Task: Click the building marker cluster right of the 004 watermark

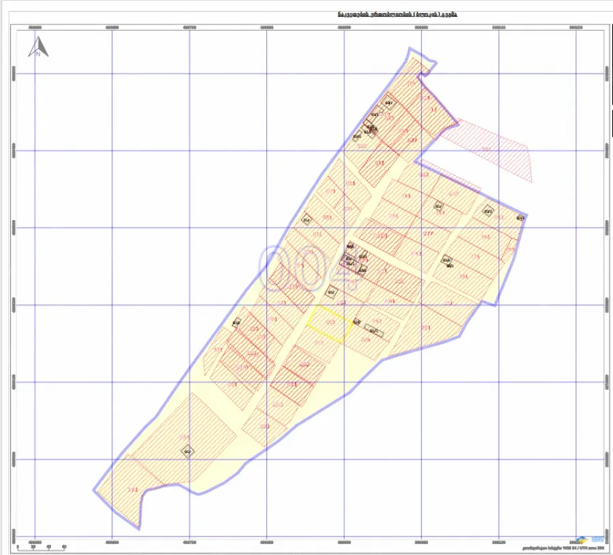Action: coord(353,260)
